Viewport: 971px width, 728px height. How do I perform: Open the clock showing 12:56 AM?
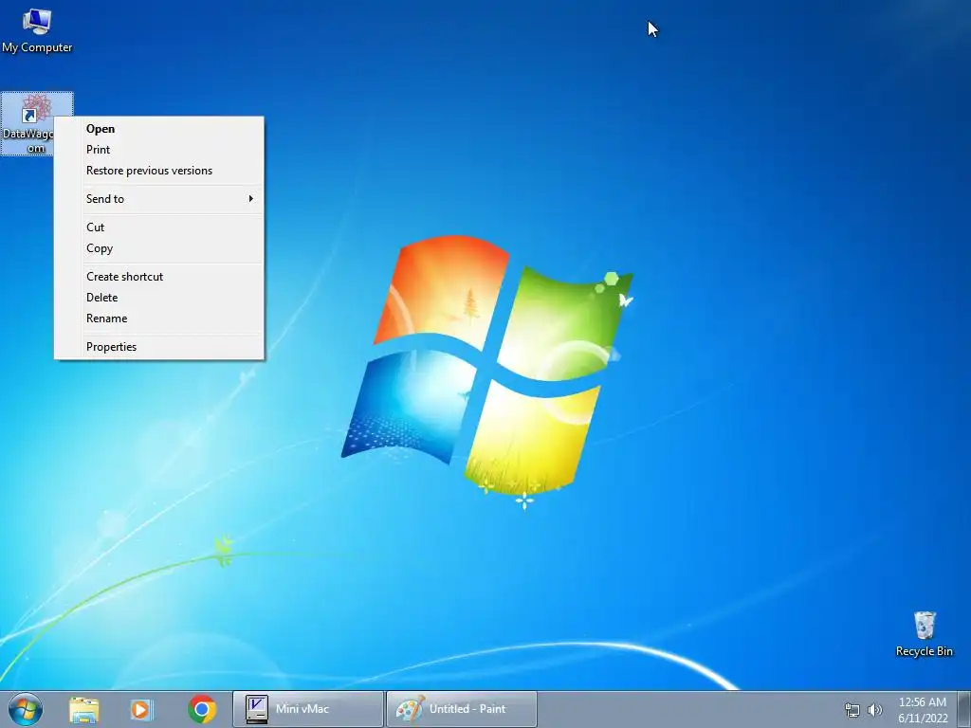923,710
